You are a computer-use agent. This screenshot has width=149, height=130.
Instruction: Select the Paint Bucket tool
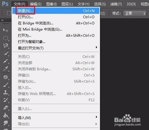(x=6, y=115)
